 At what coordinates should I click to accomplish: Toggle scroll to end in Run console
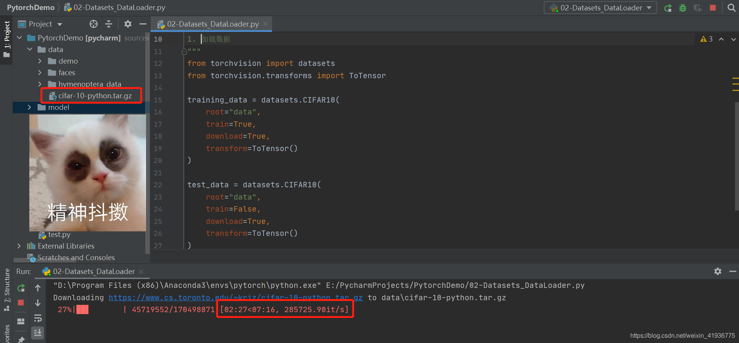click(x=38, y=333)
